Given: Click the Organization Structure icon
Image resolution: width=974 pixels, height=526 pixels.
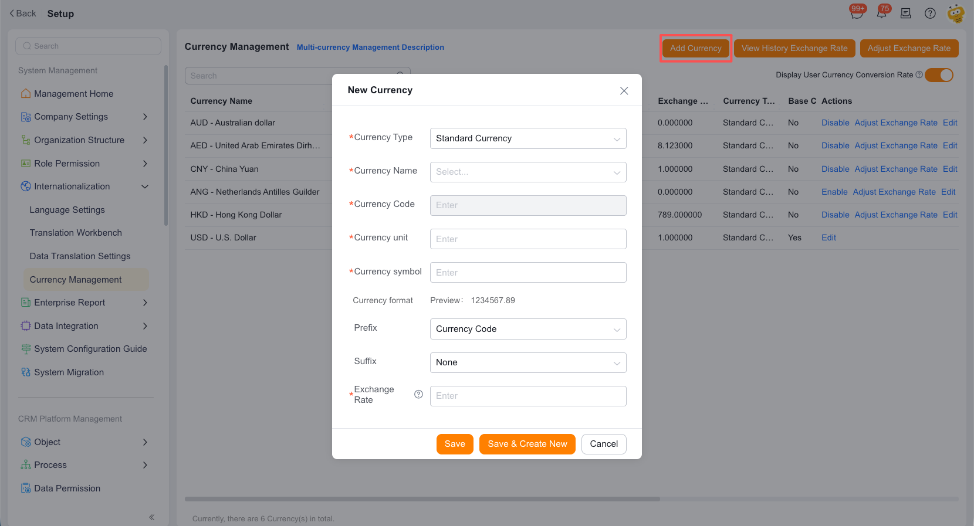Looking at the screenshot, I should [26, 140].
